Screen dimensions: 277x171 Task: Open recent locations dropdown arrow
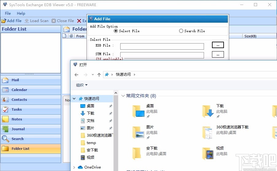pyautogui.click(x=93, y=75)
